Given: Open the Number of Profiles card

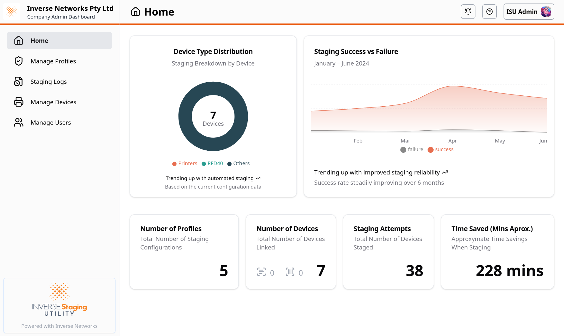Looking at the screenshot, I should click(x=184, y=252).
